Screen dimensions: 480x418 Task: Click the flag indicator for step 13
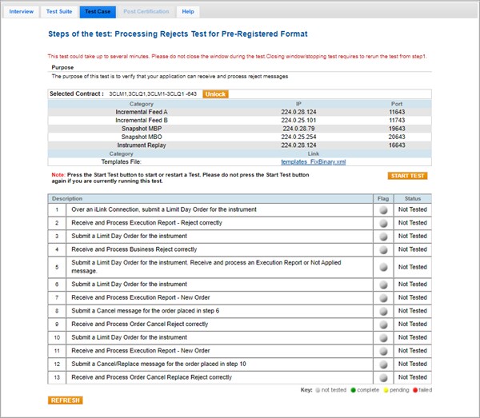coord(384,377)
